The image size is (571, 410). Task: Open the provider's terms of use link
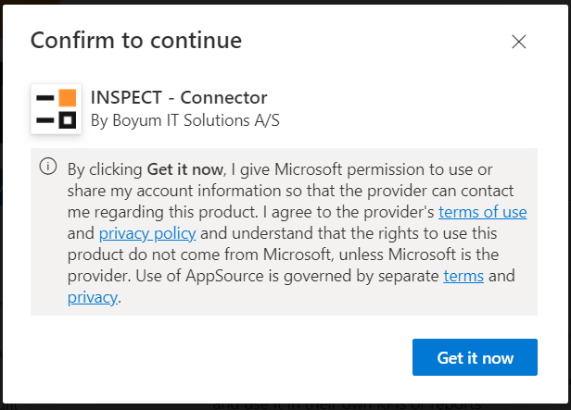(x=483, y=212)
